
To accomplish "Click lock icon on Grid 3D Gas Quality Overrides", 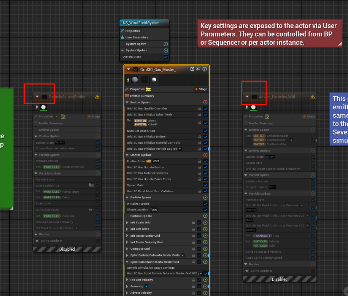I will coord(200,109).
